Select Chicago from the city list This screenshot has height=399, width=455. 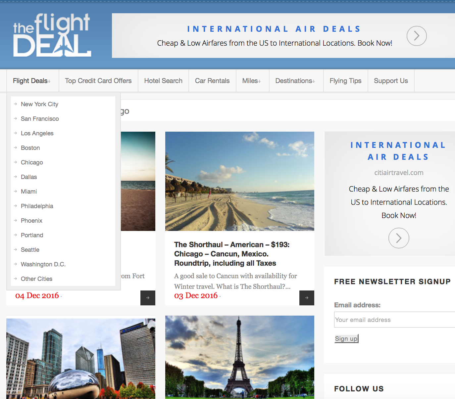[x=32, y=162]
